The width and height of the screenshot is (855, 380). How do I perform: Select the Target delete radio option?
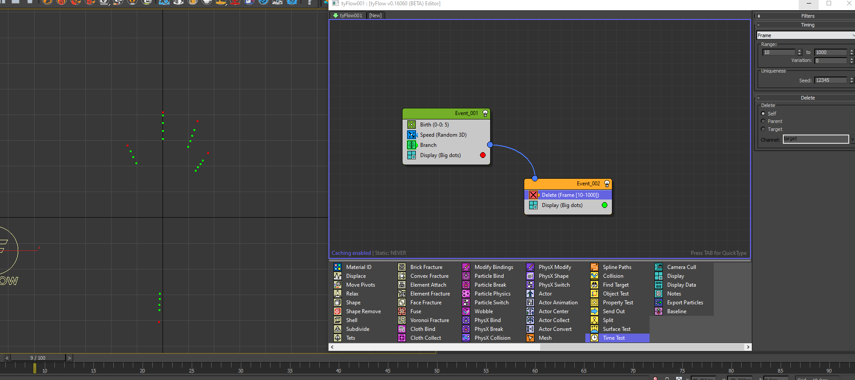pos(763,129)
